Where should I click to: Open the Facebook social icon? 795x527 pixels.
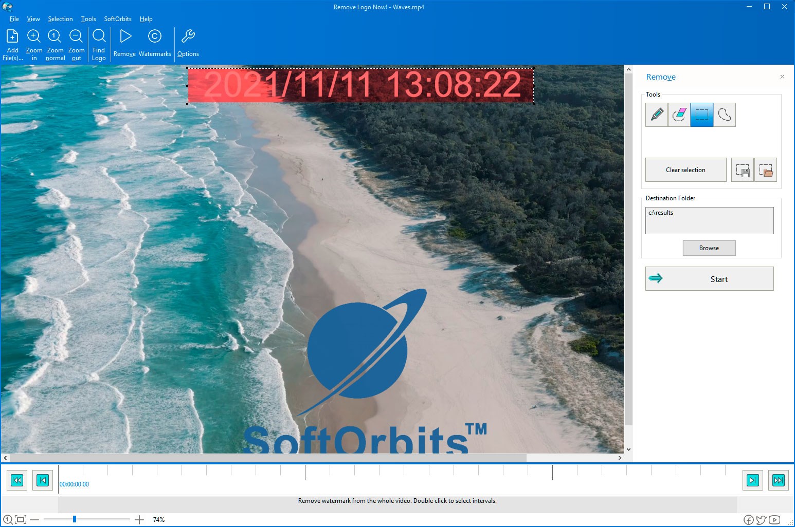(x=749, y=520)
